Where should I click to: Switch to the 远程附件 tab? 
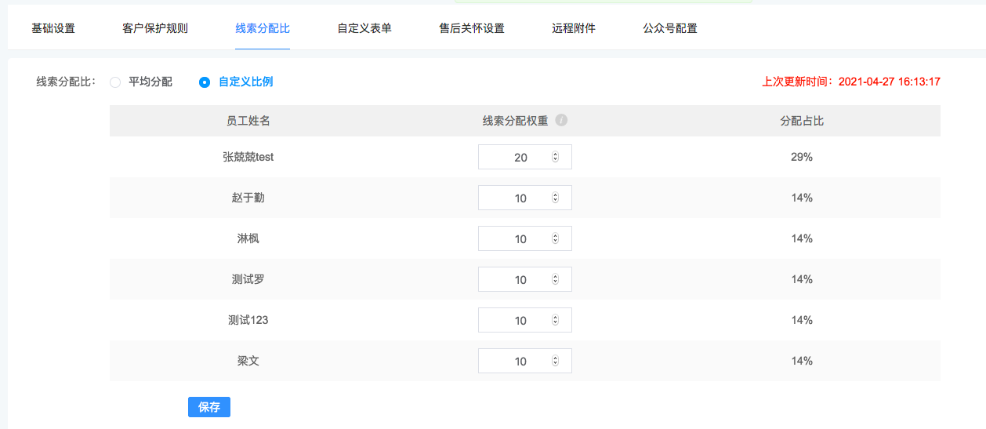pyautogui.click(x=574, y=28)
